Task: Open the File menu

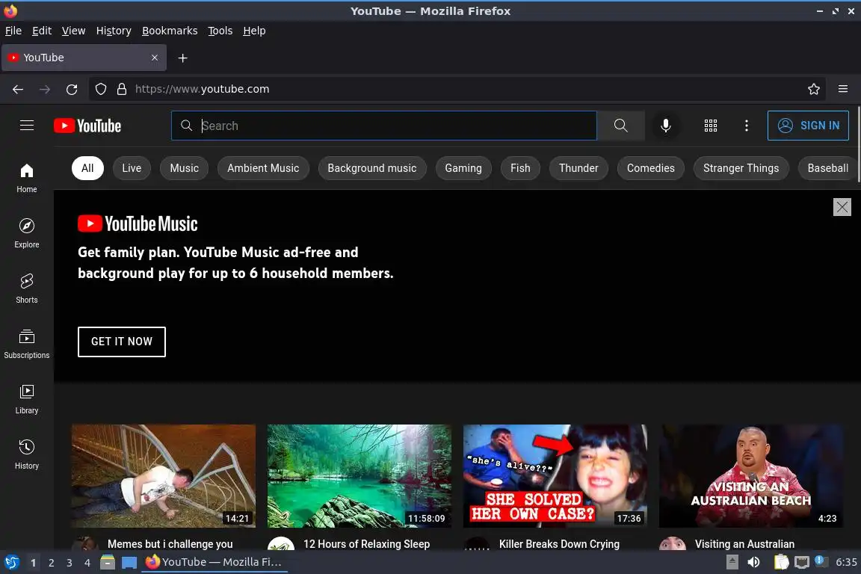Action: tap(13, 31)
